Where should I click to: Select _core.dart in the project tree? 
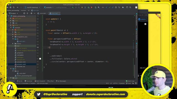point(21,73)
